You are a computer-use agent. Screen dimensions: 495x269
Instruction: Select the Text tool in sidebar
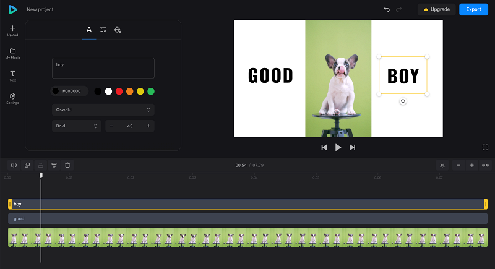coord(12,76)
